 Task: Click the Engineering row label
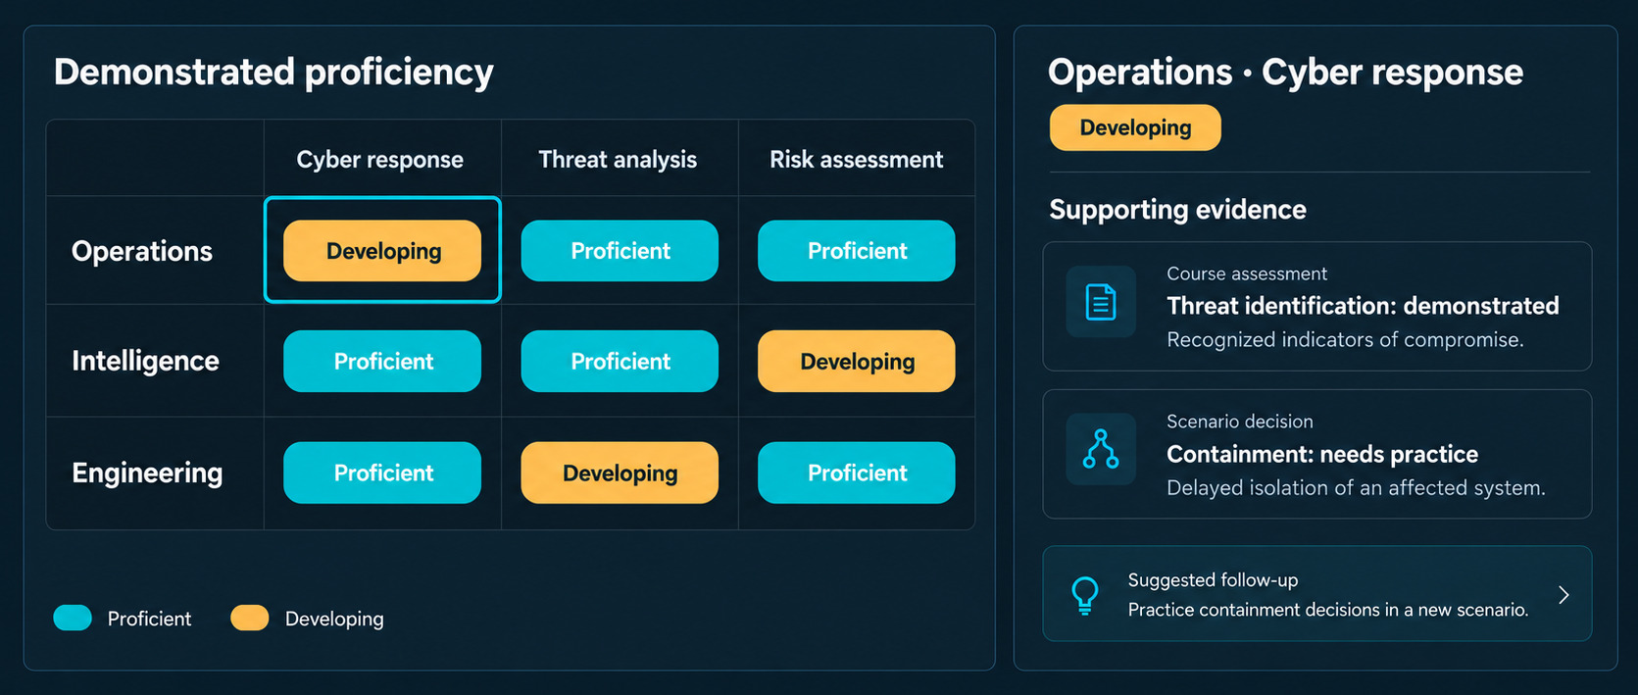pos(147,473)
